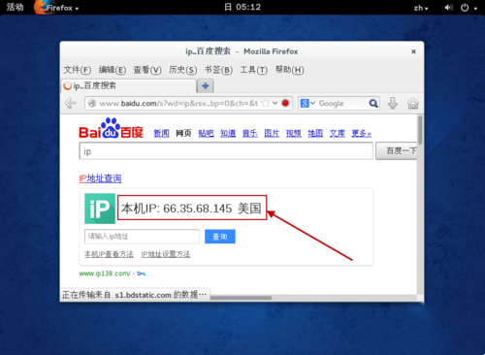The image size is (485, 355).
Task: Click the 百度一下 search button
Action: point(397,150)
